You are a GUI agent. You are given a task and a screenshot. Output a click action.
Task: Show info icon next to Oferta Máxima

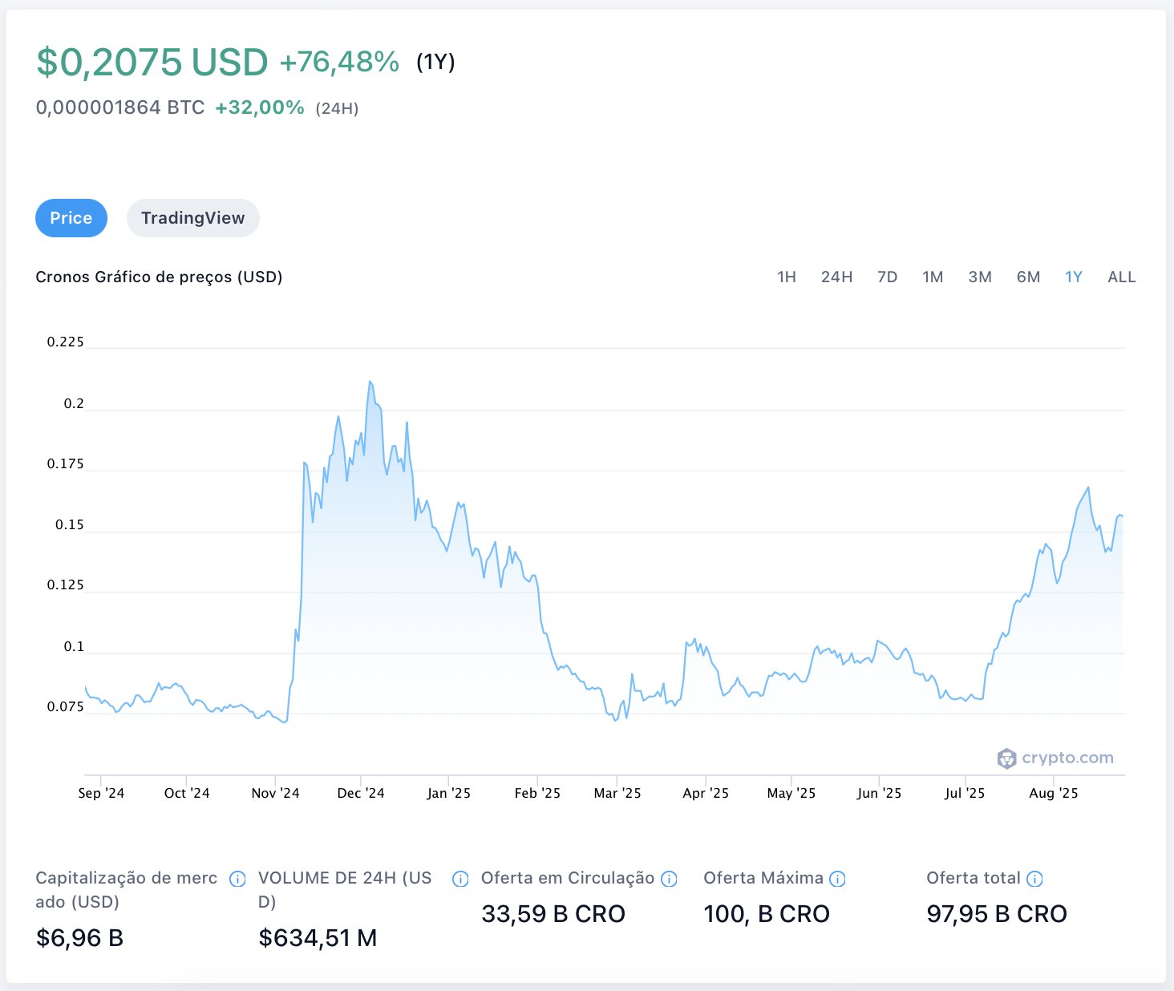tap(837, 879)
